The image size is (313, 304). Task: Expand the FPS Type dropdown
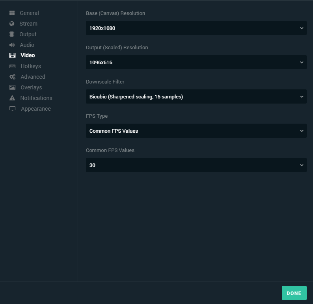196,131
